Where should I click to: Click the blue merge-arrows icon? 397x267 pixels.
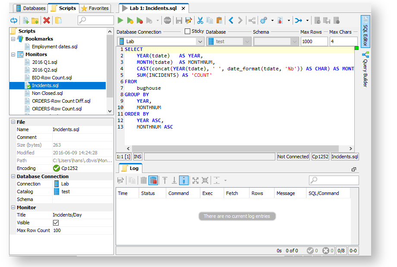click(299, 20)
